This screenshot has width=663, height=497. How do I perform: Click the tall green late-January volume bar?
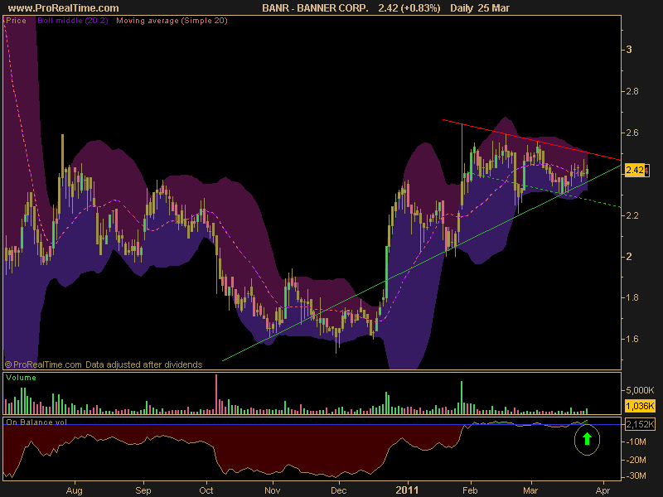pyautogui.click(x=462, y=398)
